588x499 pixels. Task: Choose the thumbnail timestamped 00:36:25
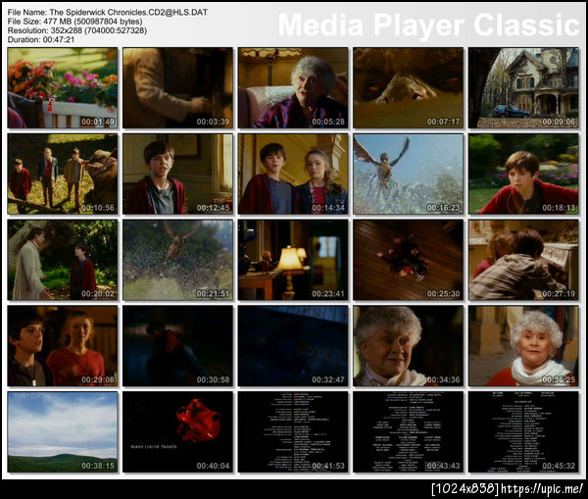(523, 346)
